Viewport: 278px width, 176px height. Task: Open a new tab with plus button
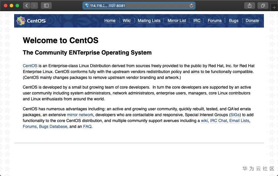click(x=274, y=7)
